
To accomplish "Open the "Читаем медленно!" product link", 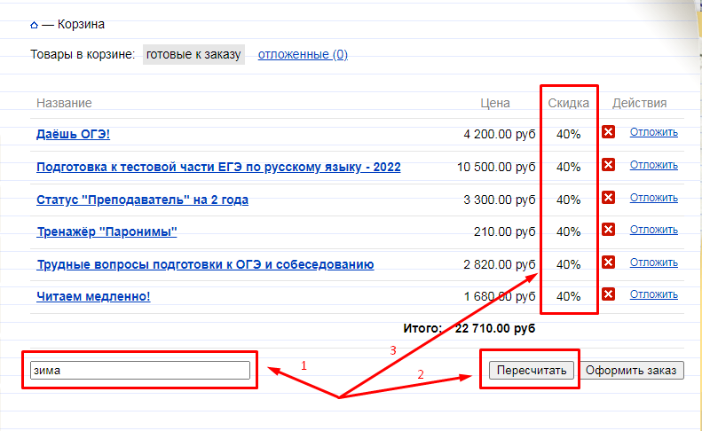I will pyautogui.click(x=93, y=297).
